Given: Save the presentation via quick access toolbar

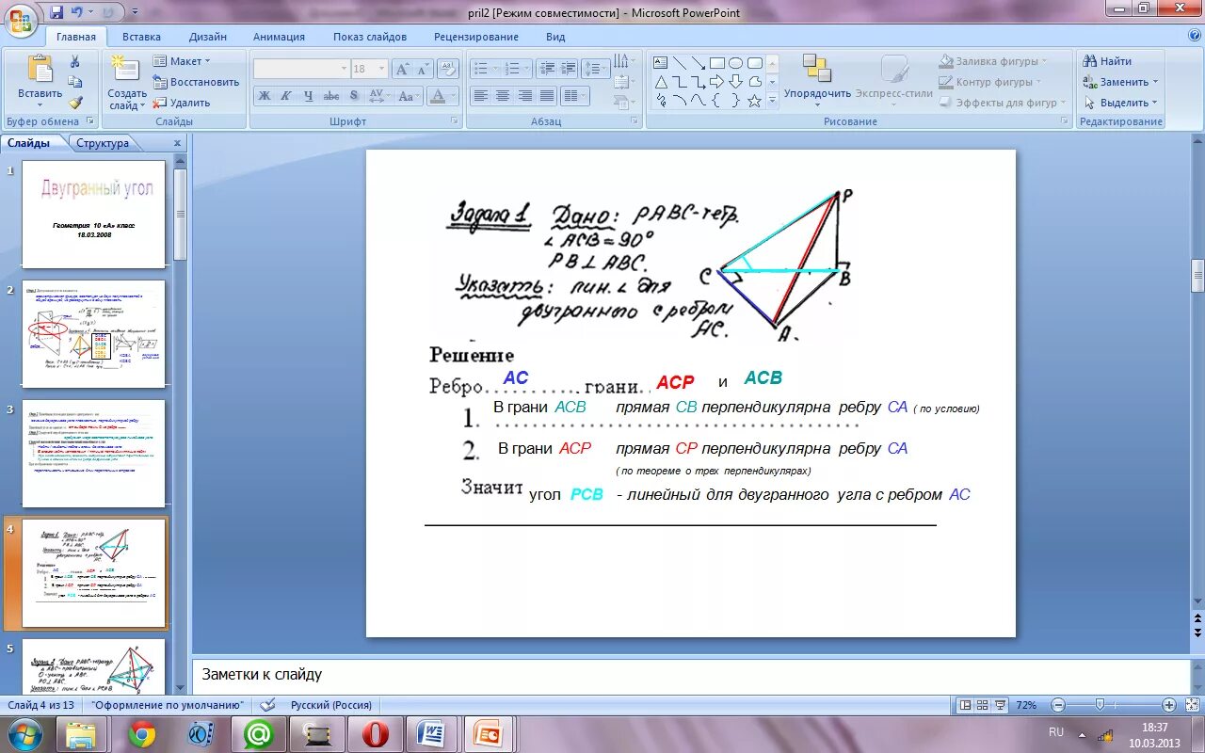Looking at the screenshot, I should coord(56,13).
